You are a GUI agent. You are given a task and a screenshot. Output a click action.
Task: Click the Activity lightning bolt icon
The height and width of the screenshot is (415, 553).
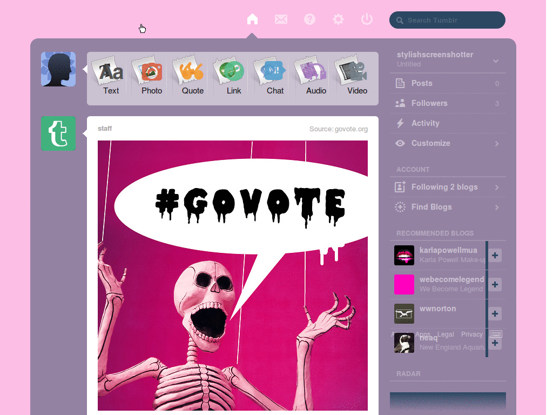click(x=400, y=123)
